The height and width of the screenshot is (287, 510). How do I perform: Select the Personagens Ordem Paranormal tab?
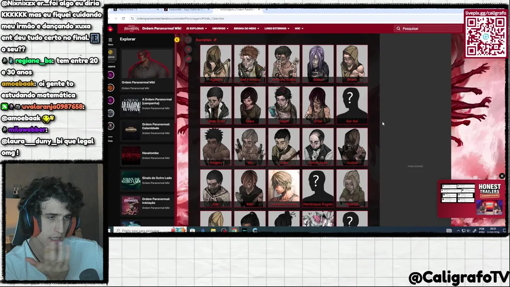[237, 9]
